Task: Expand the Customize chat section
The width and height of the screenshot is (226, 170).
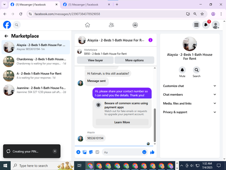Action: (x=189, y=86)
